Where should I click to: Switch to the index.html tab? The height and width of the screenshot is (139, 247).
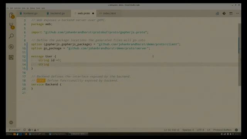coord(110,14)
